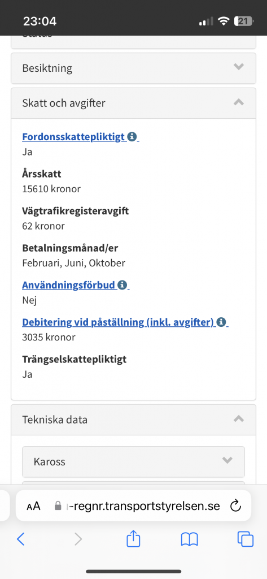Tap the padlock icon in address bar
This screenshot has height=579, width=267.
(58, 505)
